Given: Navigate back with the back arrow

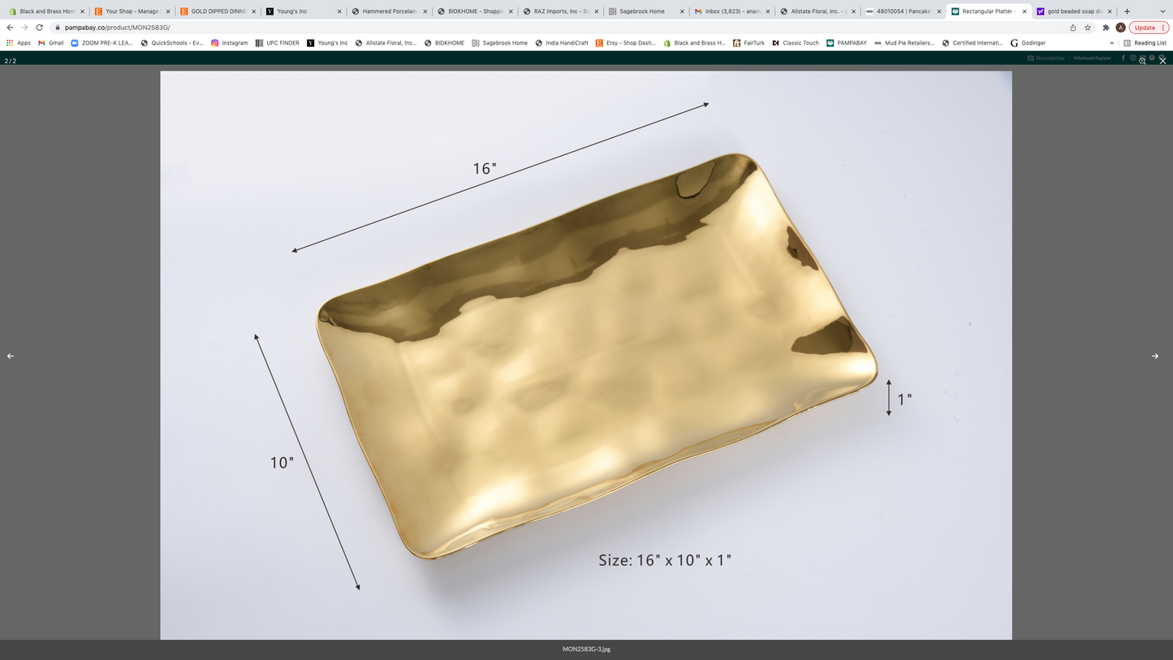Looking at the screenshot, I should pyautogui.click(x=10, y=28).
